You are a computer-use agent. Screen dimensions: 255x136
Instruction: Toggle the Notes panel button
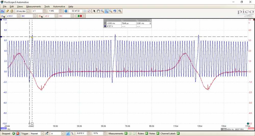[x=158, y=133]
